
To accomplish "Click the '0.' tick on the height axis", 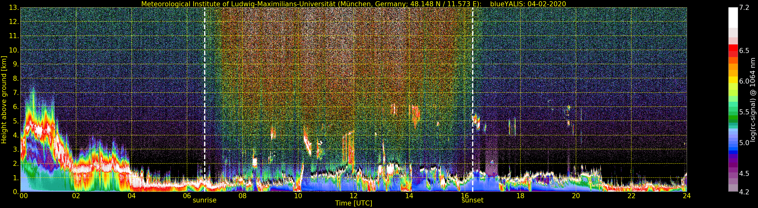I will (16, 192).
